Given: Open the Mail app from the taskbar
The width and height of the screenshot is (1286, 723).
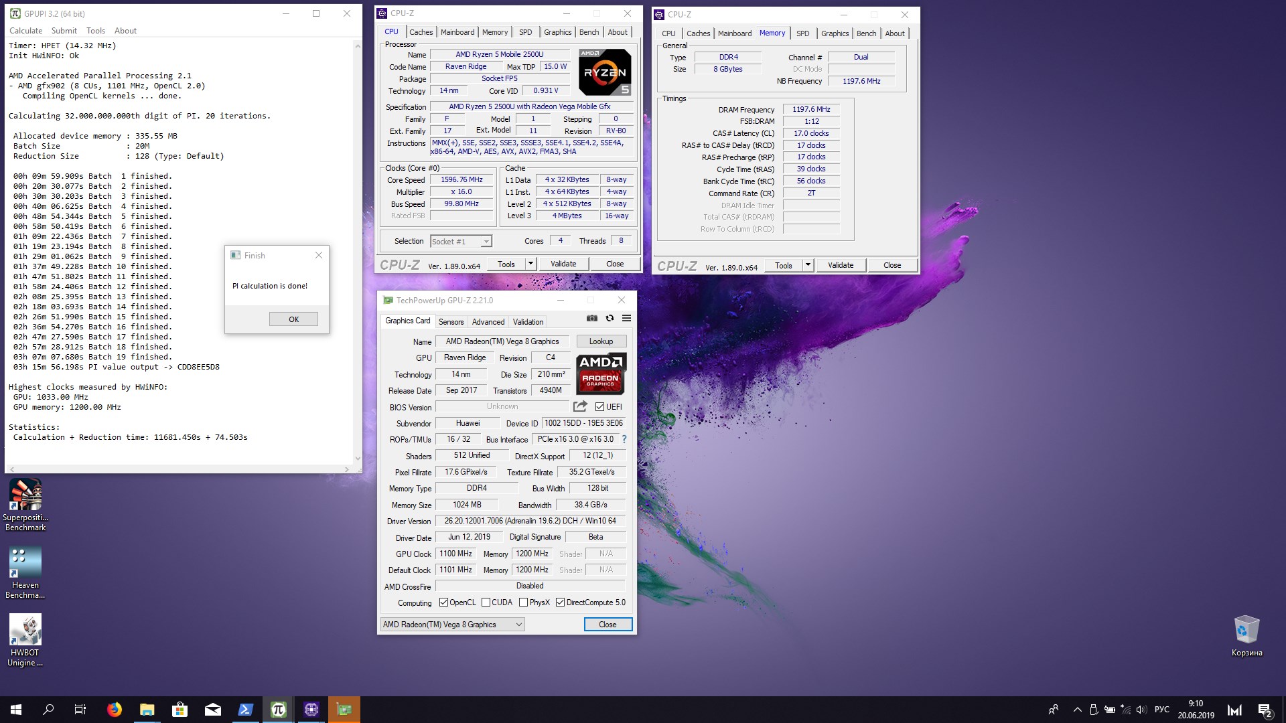Looking at the screenshot, I should pyautogui.click(x=212, y=710).
